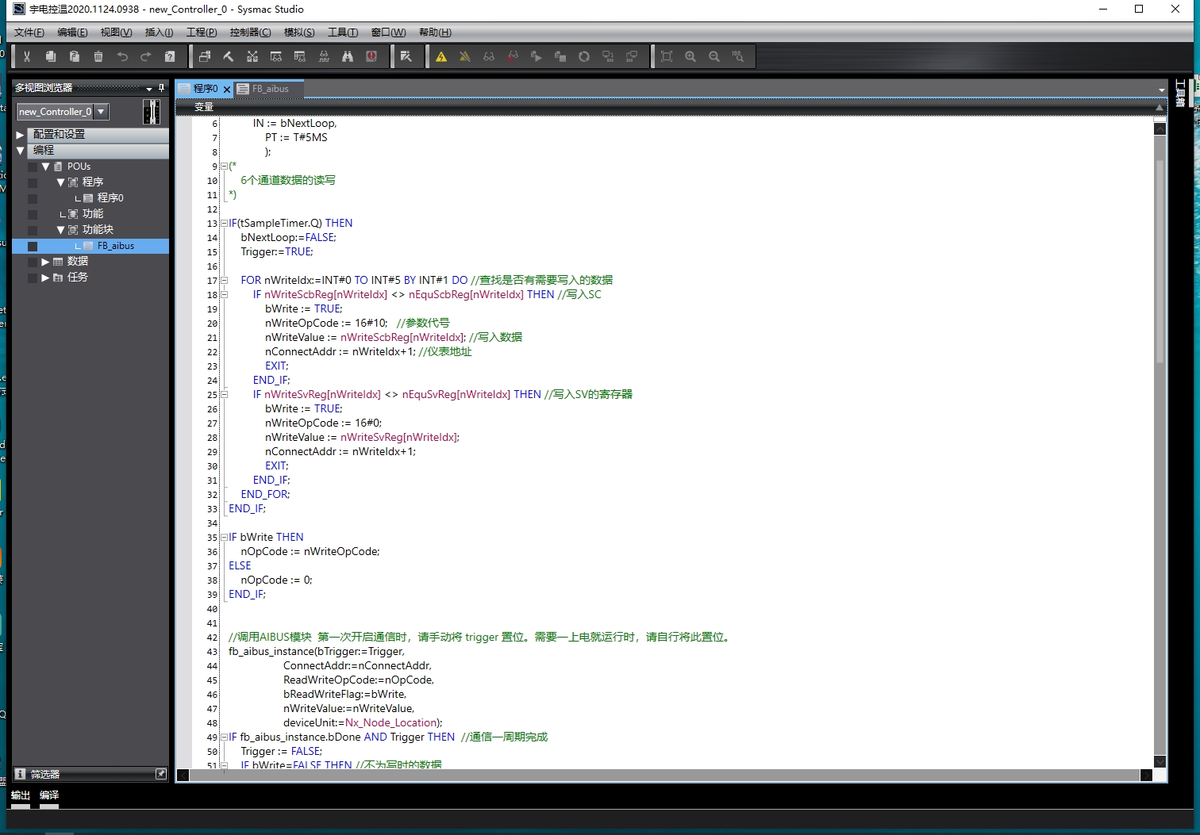
Task: Click the editor tab list dropdown arrow
Action: click(x=1161, y=90)
